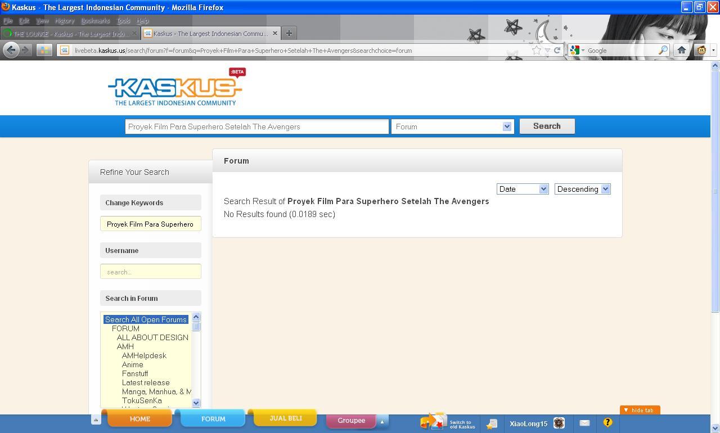Click the Change Keywords input field
This screenshot has height=433, width=720.
pyautogui.click(x=151, y=224)
